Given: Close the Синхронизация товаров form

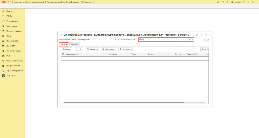Looking at the screenshot, I should [210, 35].
